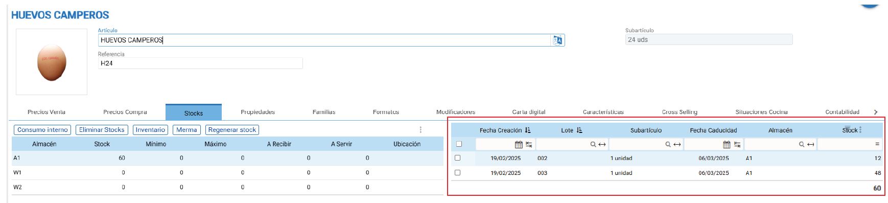Viewport: 888px width, 203px height.
Task: Toggle select-all checkbox in lot grid header
Action: tap(458, 144)
